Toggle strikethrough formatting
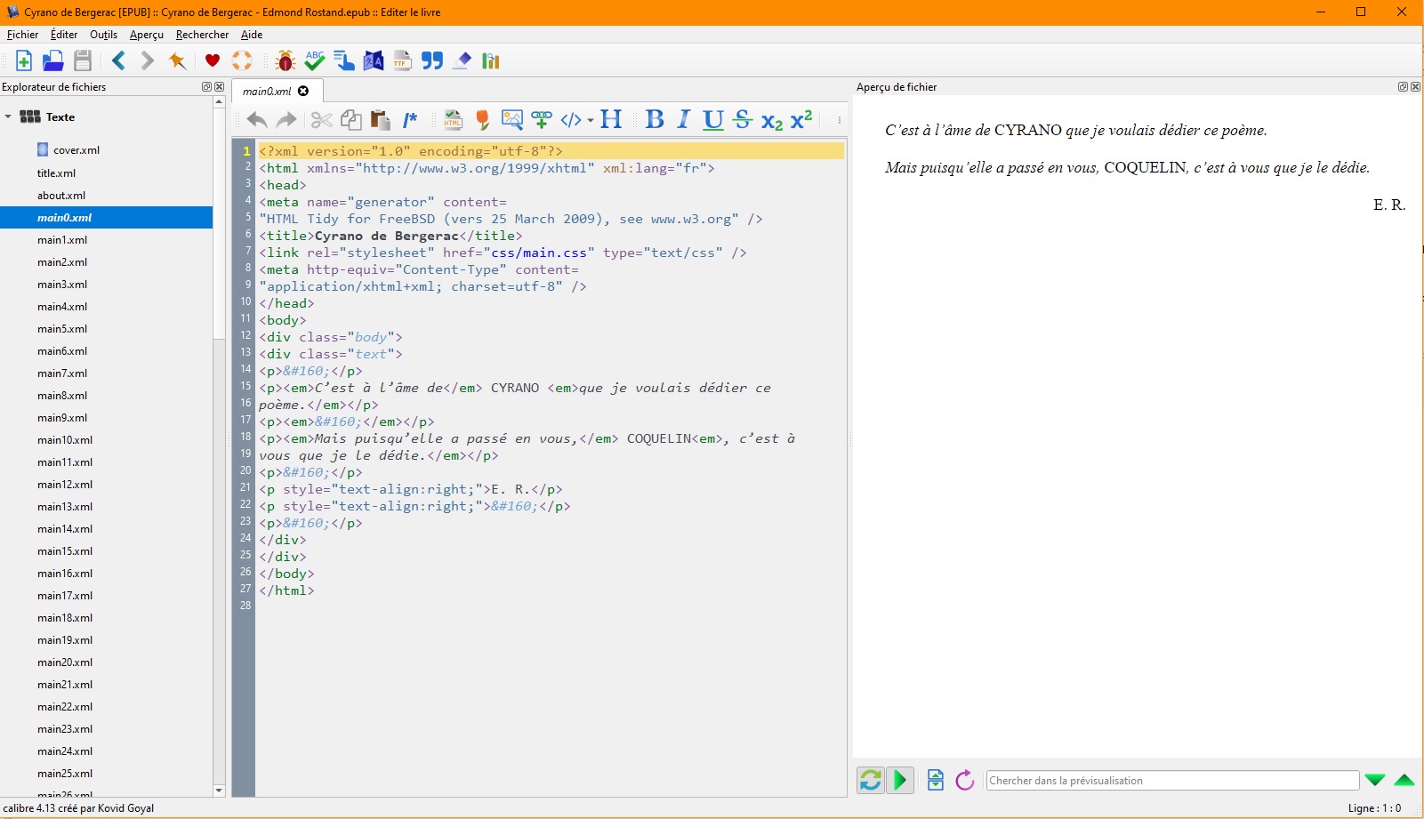Viewport: 1424px width, 819px height. click(743, 120)
